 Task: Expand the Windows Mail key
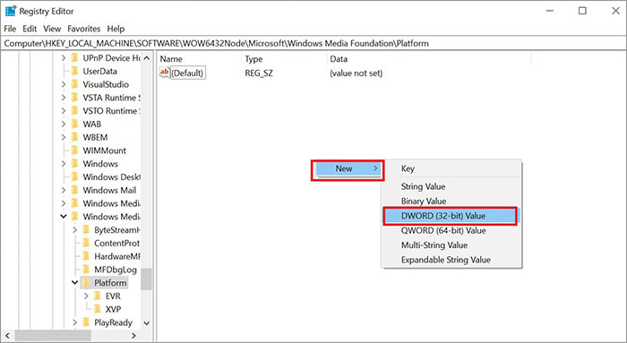pos(64,190)
